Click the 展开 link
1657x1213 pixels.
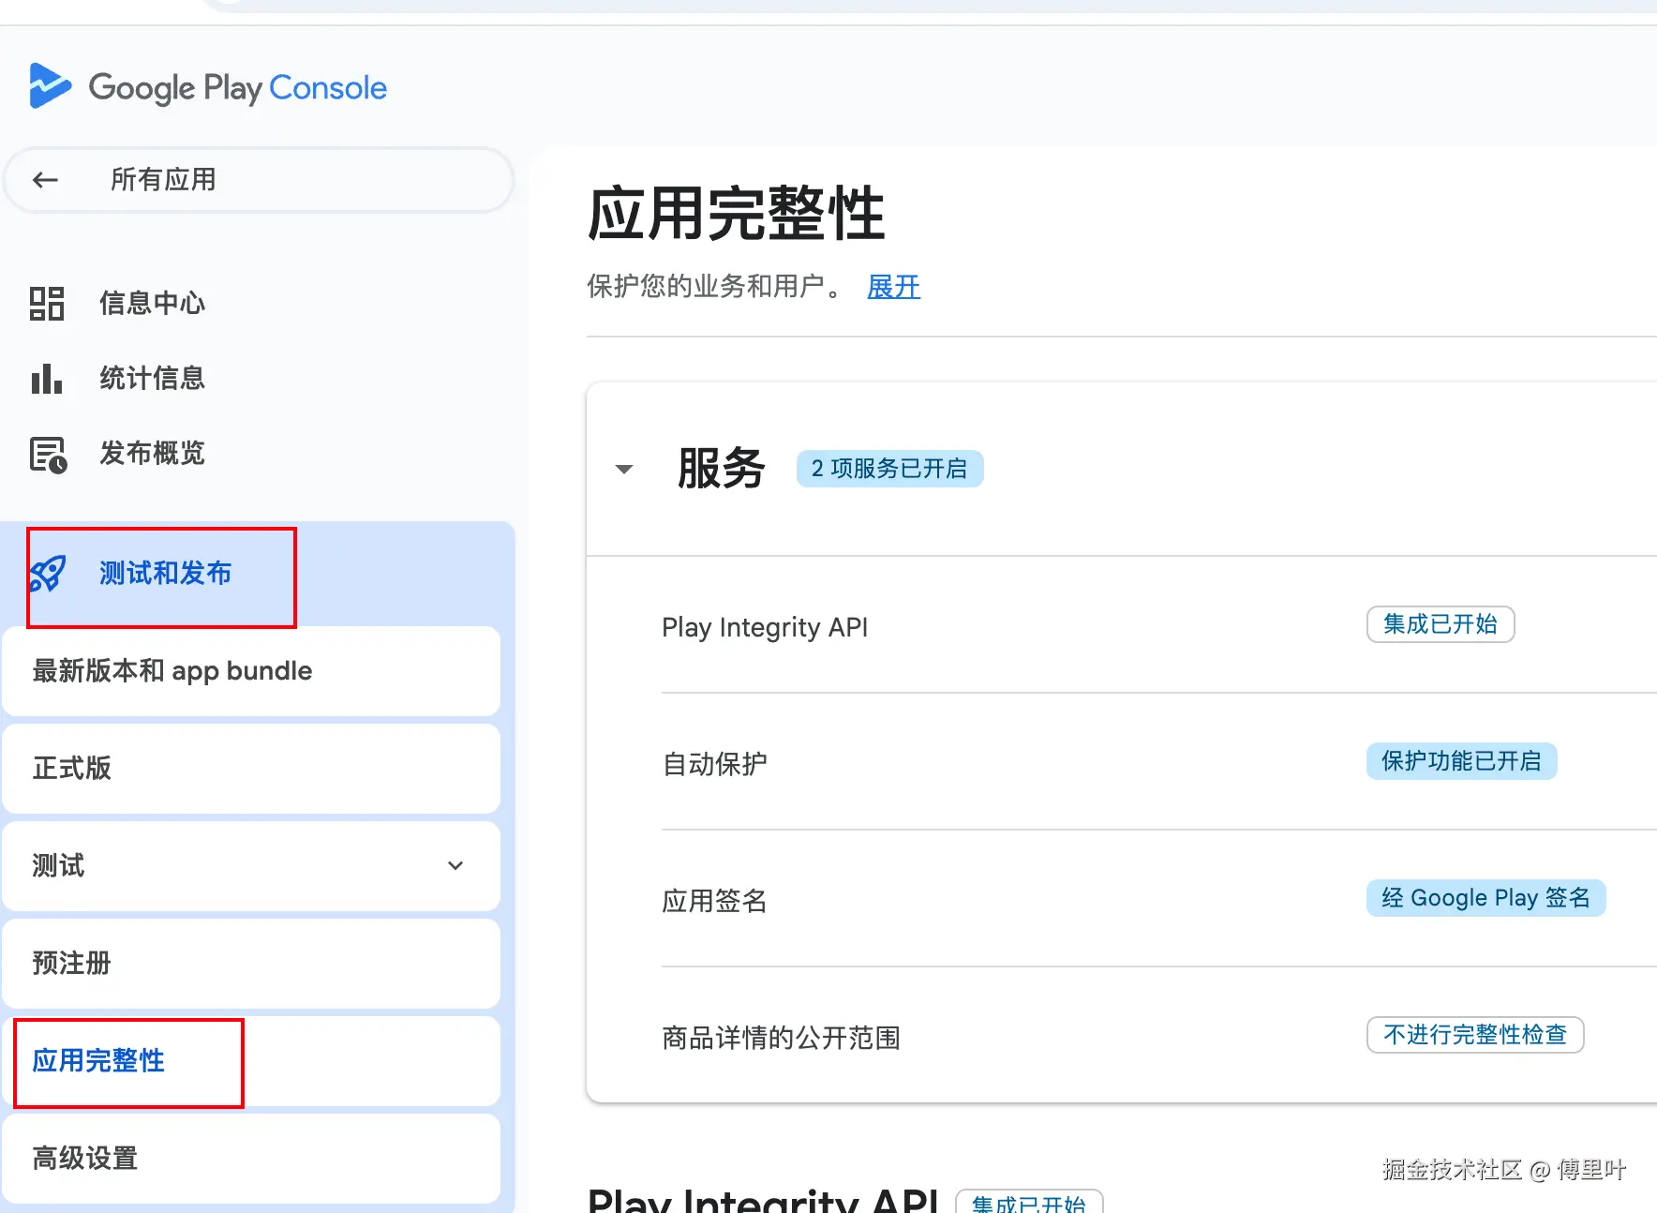coord(893,287)
